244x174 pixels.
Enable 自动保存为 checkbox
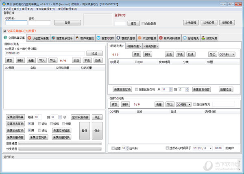coord(194,104)
